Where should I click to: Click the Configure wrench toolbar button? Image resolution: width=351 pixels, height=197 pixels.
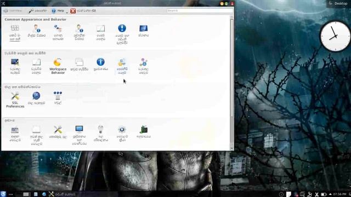click(x=38, y=10)
